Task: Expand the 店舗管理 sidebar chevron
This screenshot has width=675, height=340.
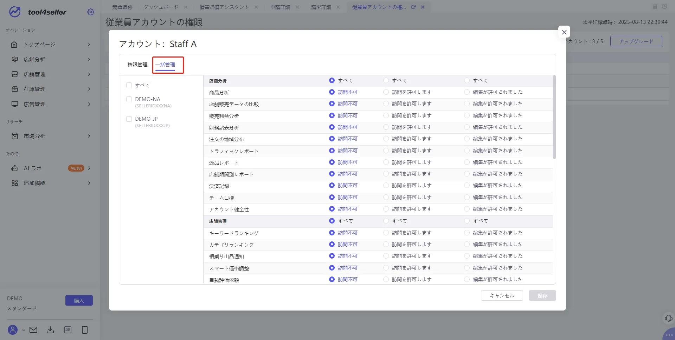Action: pyautogui.click(x=89, y=74)
